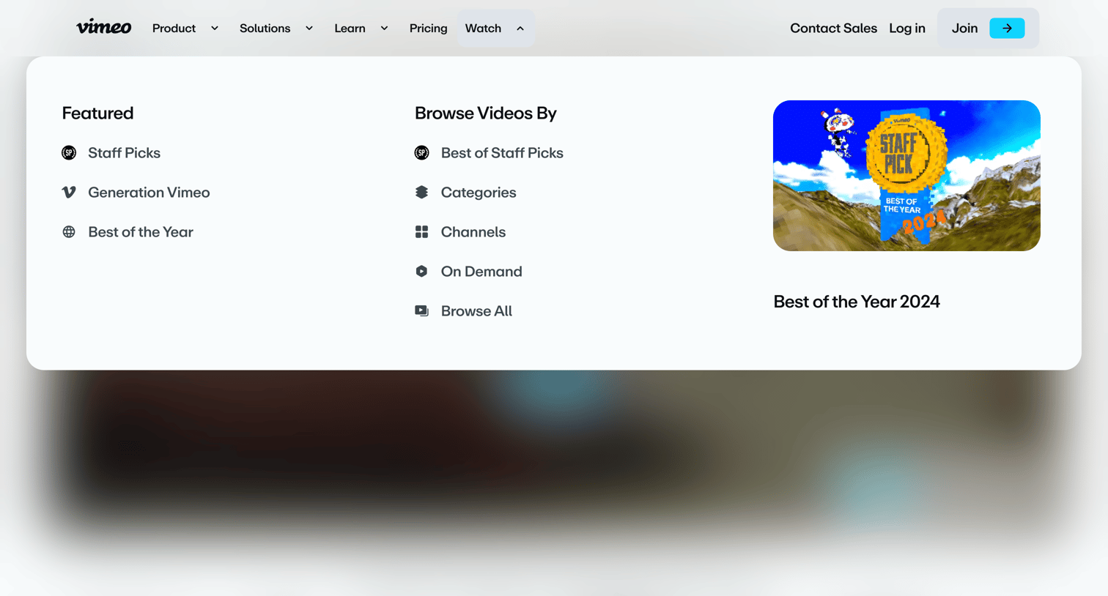The height and width of the screenshot is (596, 1108).
Task: Click the Browse All video library icon
Action: pos(421,311)
